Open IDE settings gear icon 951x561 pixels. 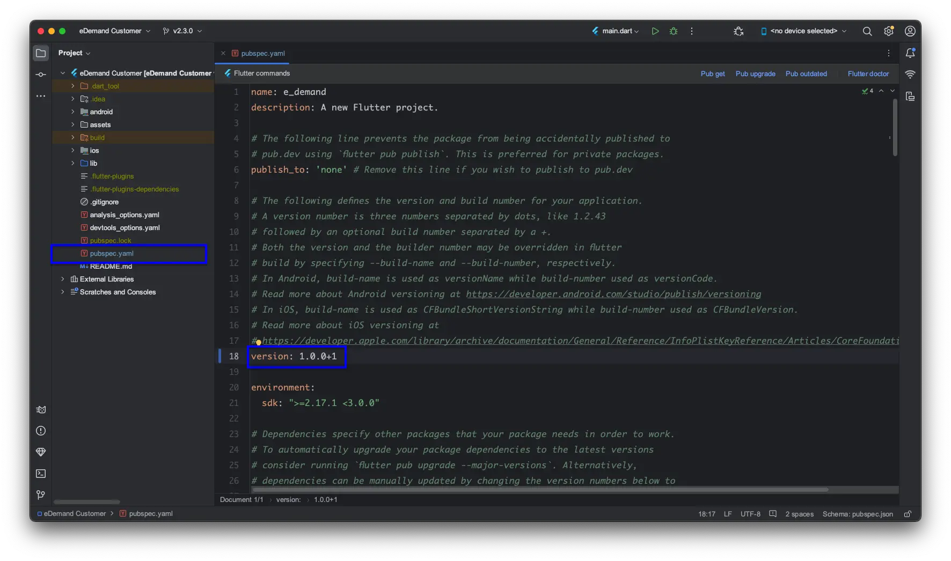pyautogui.click(x=889, y=31)
